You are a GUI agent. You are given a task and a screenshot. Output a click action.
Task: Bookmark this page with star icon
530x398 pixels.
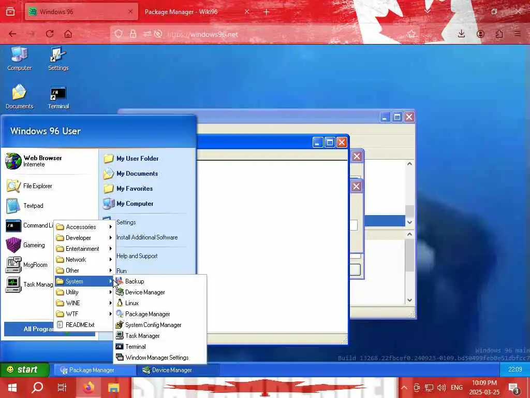click(411, 34)
